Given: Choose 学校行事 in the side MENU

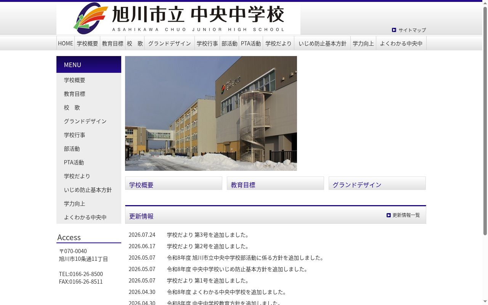Looking at the screenshot, I should (x=89, y=135).
